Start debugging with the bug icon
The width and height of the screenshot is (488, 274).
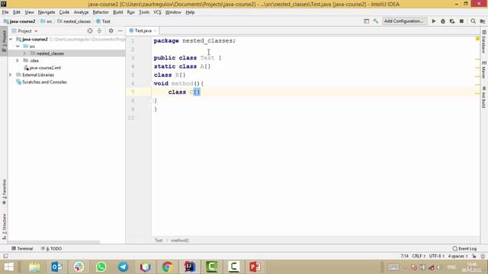coord(443,21)
